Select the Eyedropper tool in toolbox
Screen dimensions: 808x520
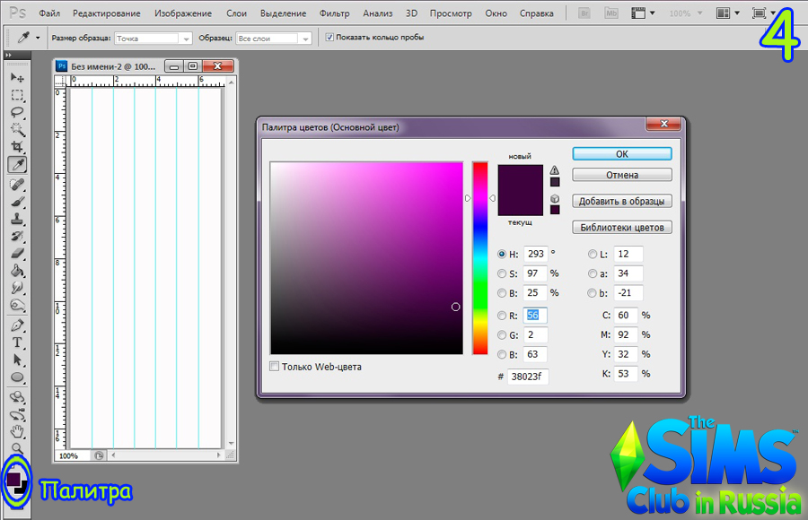[x=17, y=164]
